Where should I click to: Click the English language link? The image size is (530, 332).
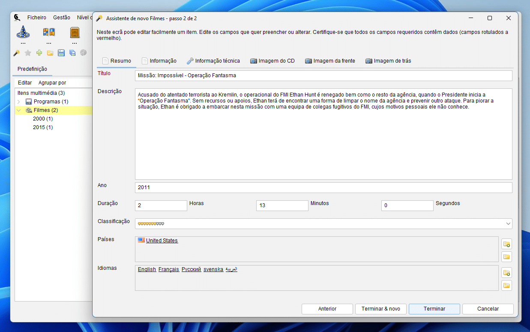click(147, 269)
